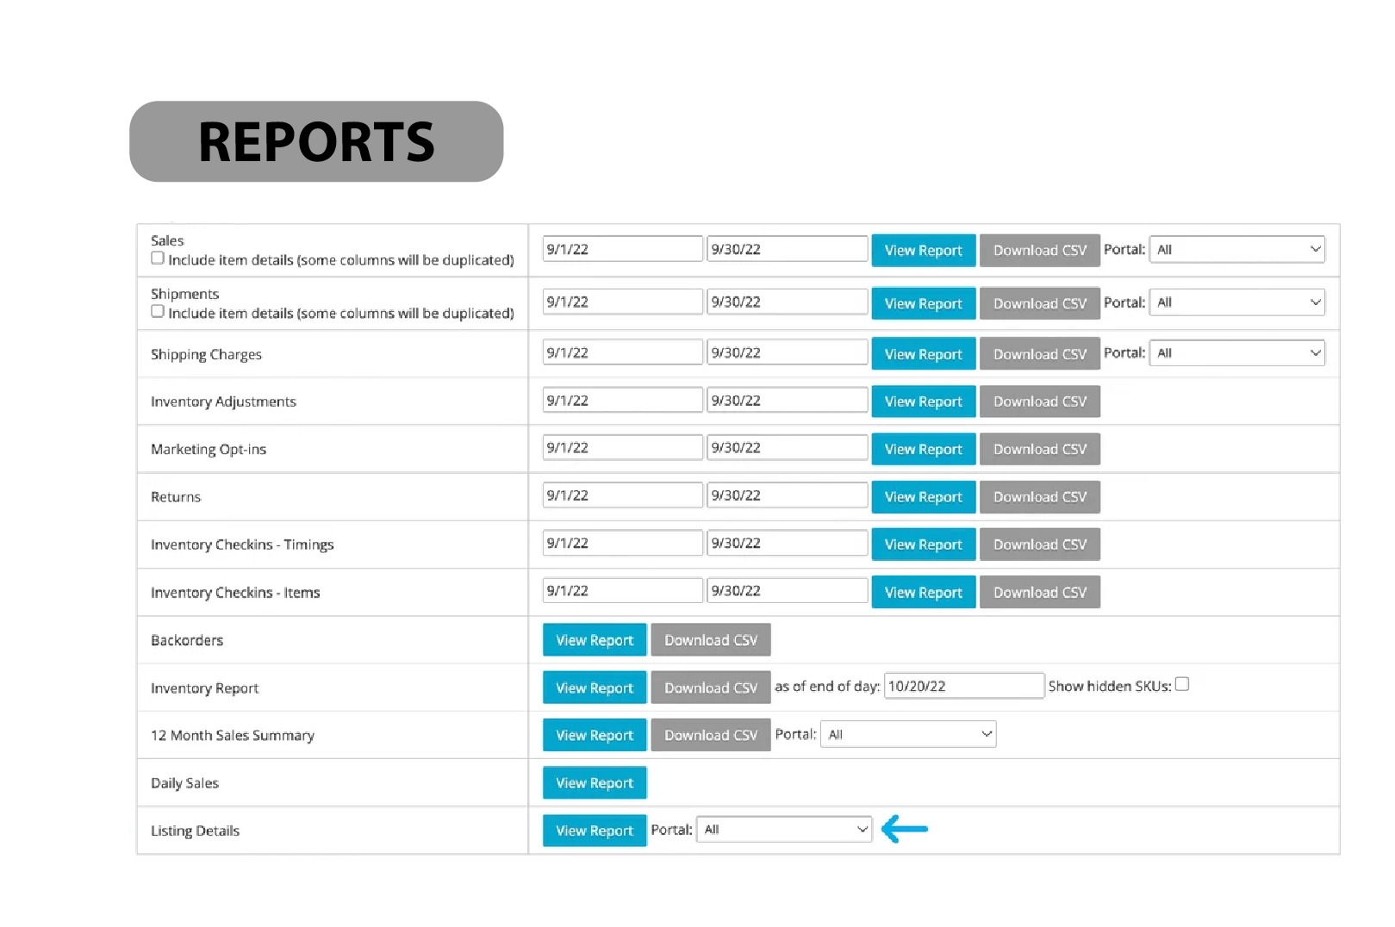The image size is (1395, 927).
Task: Click the as of end of day field 10/20/22
Action: [x=964, y=687]
